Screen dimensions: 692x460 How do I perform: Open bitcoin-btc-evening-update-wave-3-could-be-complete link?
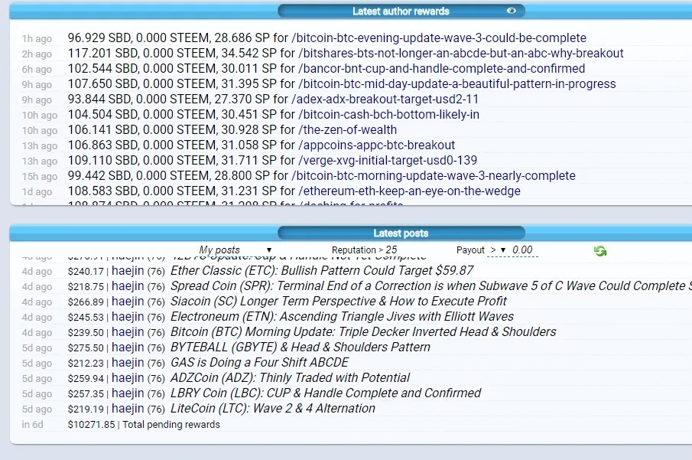(439, 38)
